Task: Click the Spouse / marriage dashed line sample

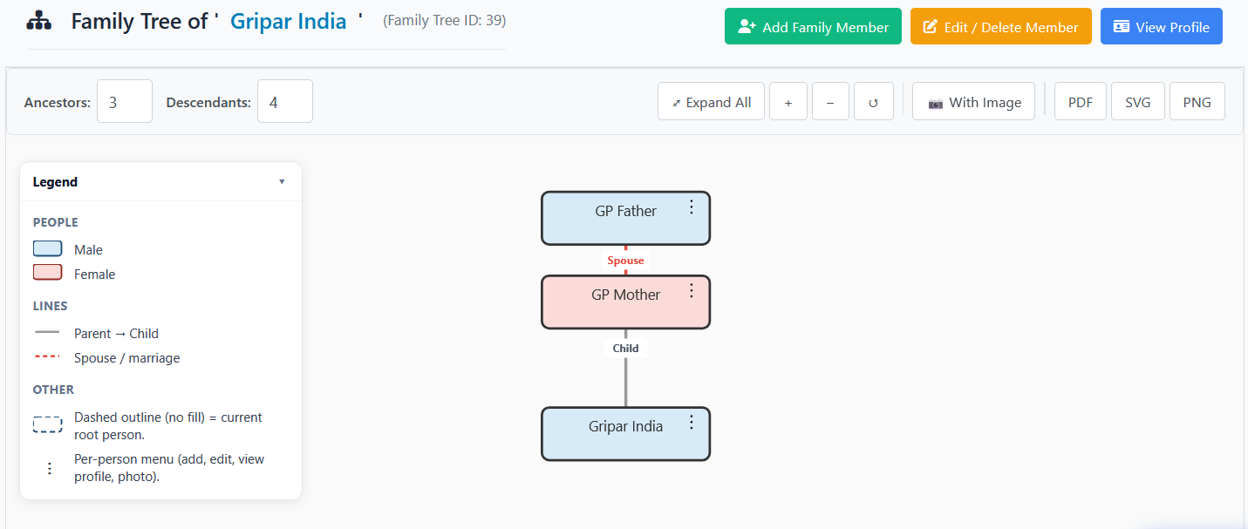Action: [47, 356]
